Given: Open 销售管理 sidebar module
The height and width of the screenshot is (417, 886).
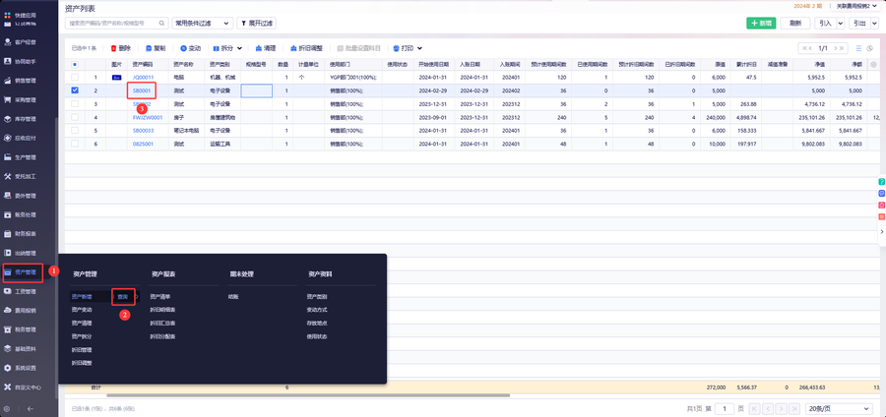Looking at the screenshot, I should 21,81.
